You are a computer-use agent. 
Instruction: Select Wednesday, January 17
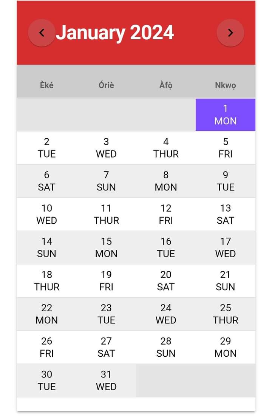[226, 247]
